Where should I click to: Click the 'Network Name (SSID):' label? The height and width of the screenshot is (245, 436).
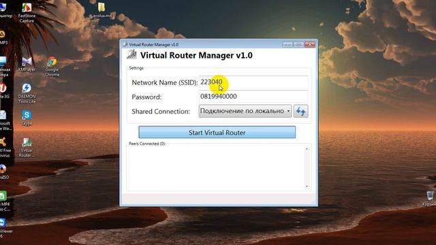pyautogui.click(x=165, y=82)
